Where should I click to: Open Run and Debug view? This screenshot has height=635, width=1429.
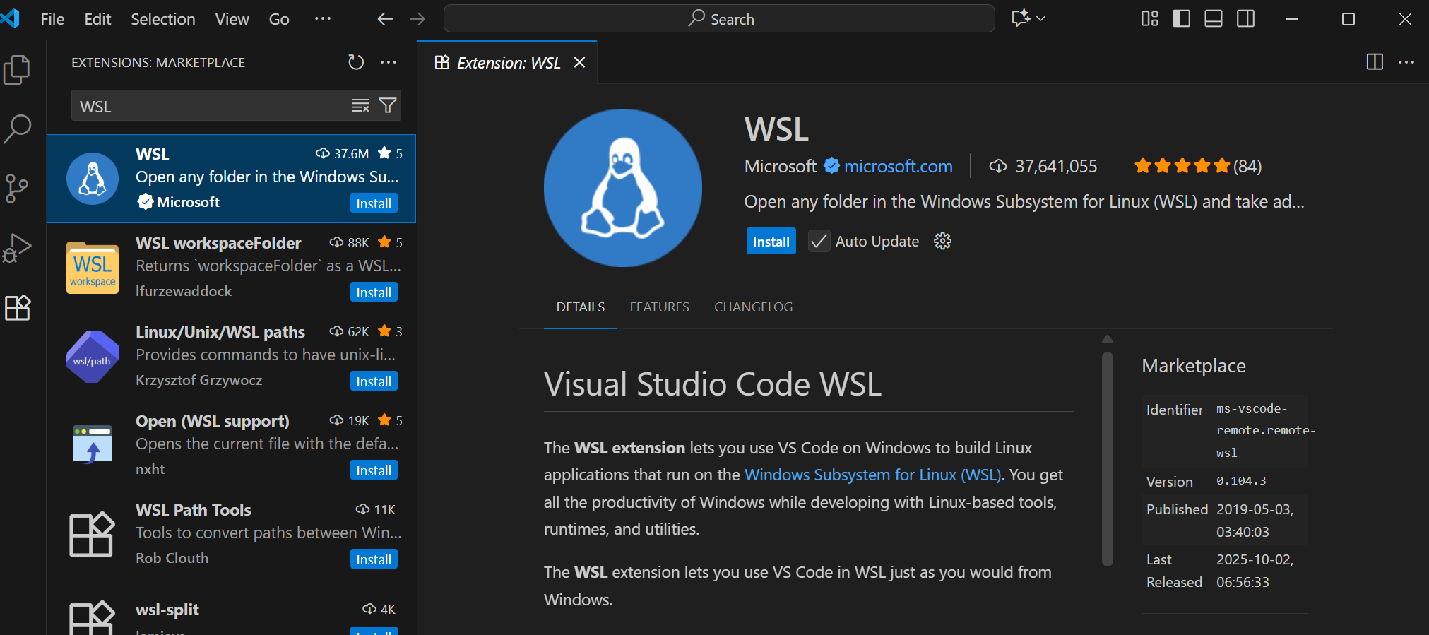click(x=17, y=248)
